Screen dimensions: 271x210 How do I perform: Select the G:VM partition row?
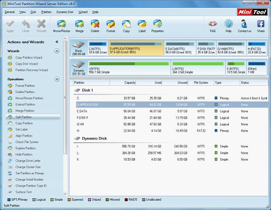[172, 124]
